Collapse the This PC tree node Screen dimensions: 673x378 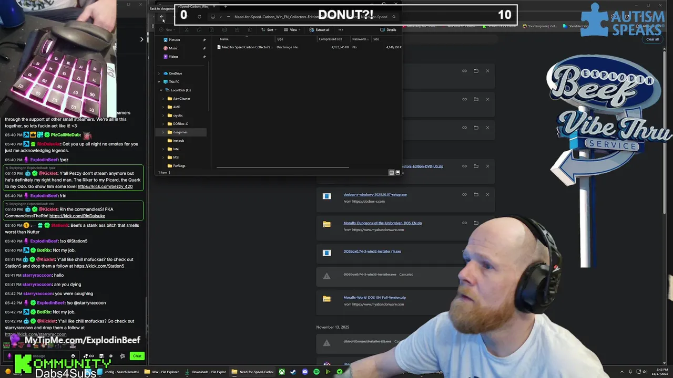point(159,82)
